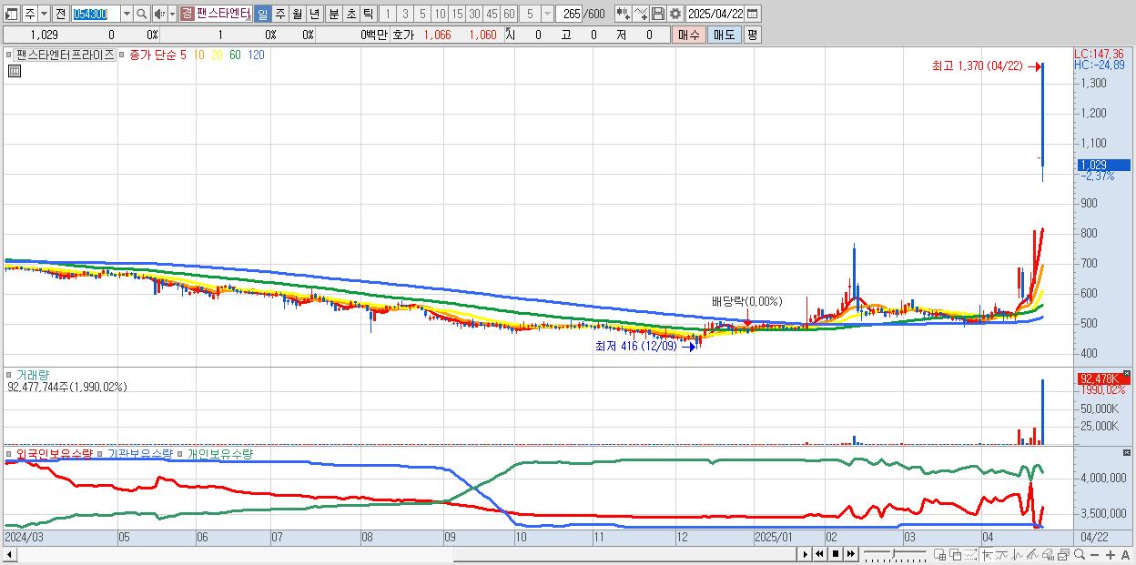Click the fast-forward button in replay controls
Viewport: 1136px width, 565px height.
pos(850,554)
